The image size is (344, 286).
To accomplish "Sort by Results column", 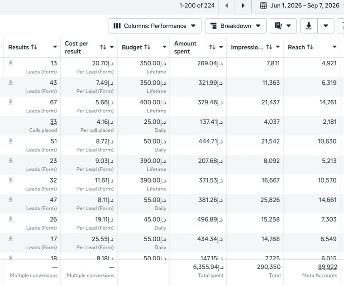I will (34, 47).
